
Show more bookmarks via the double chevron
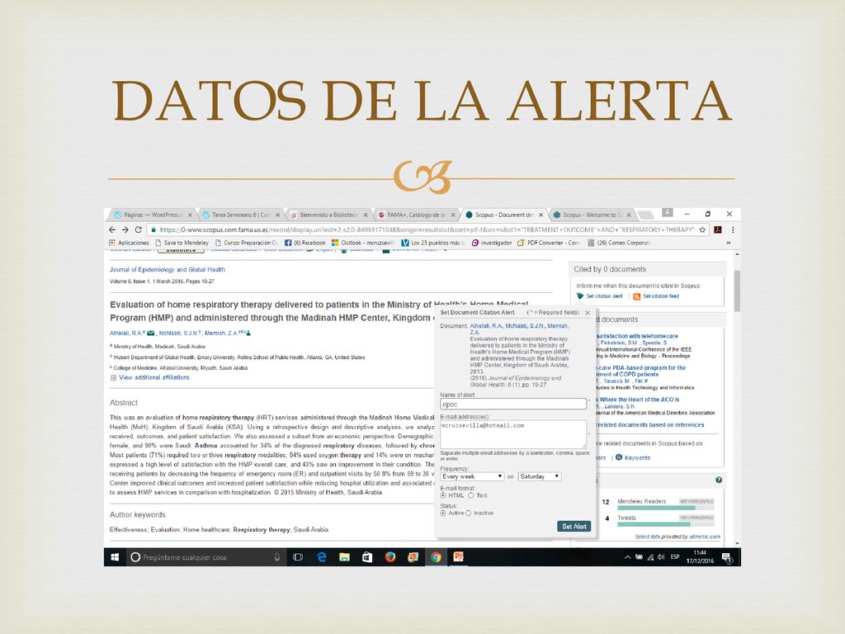728,243
